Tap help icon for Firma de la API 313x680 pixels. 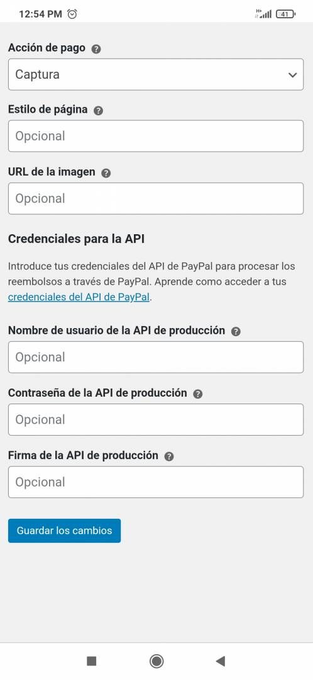[169, 456]
